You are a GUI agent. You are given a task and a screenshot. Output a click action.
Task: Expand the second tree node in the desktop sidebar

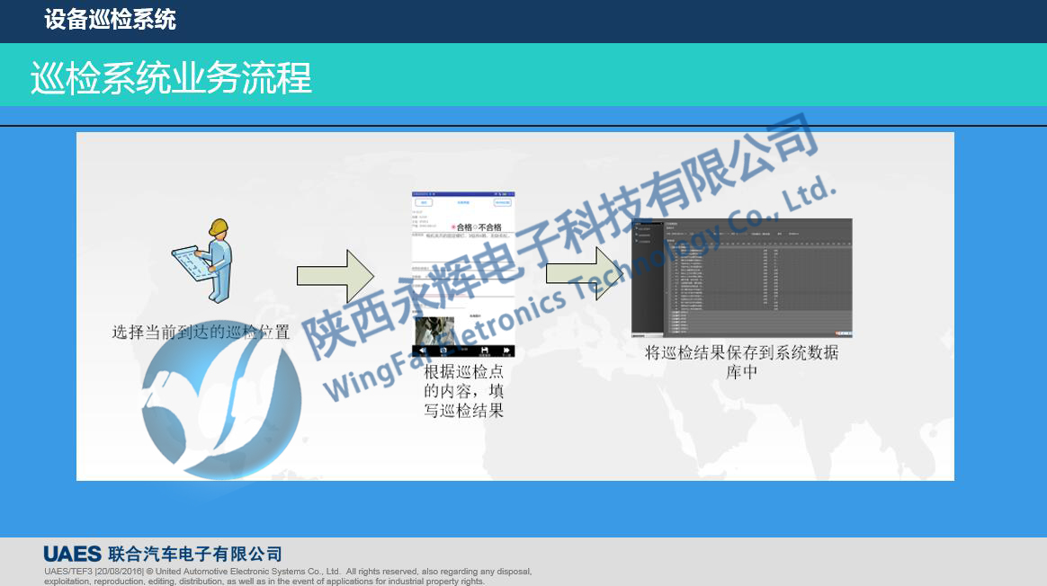point(636,234)
